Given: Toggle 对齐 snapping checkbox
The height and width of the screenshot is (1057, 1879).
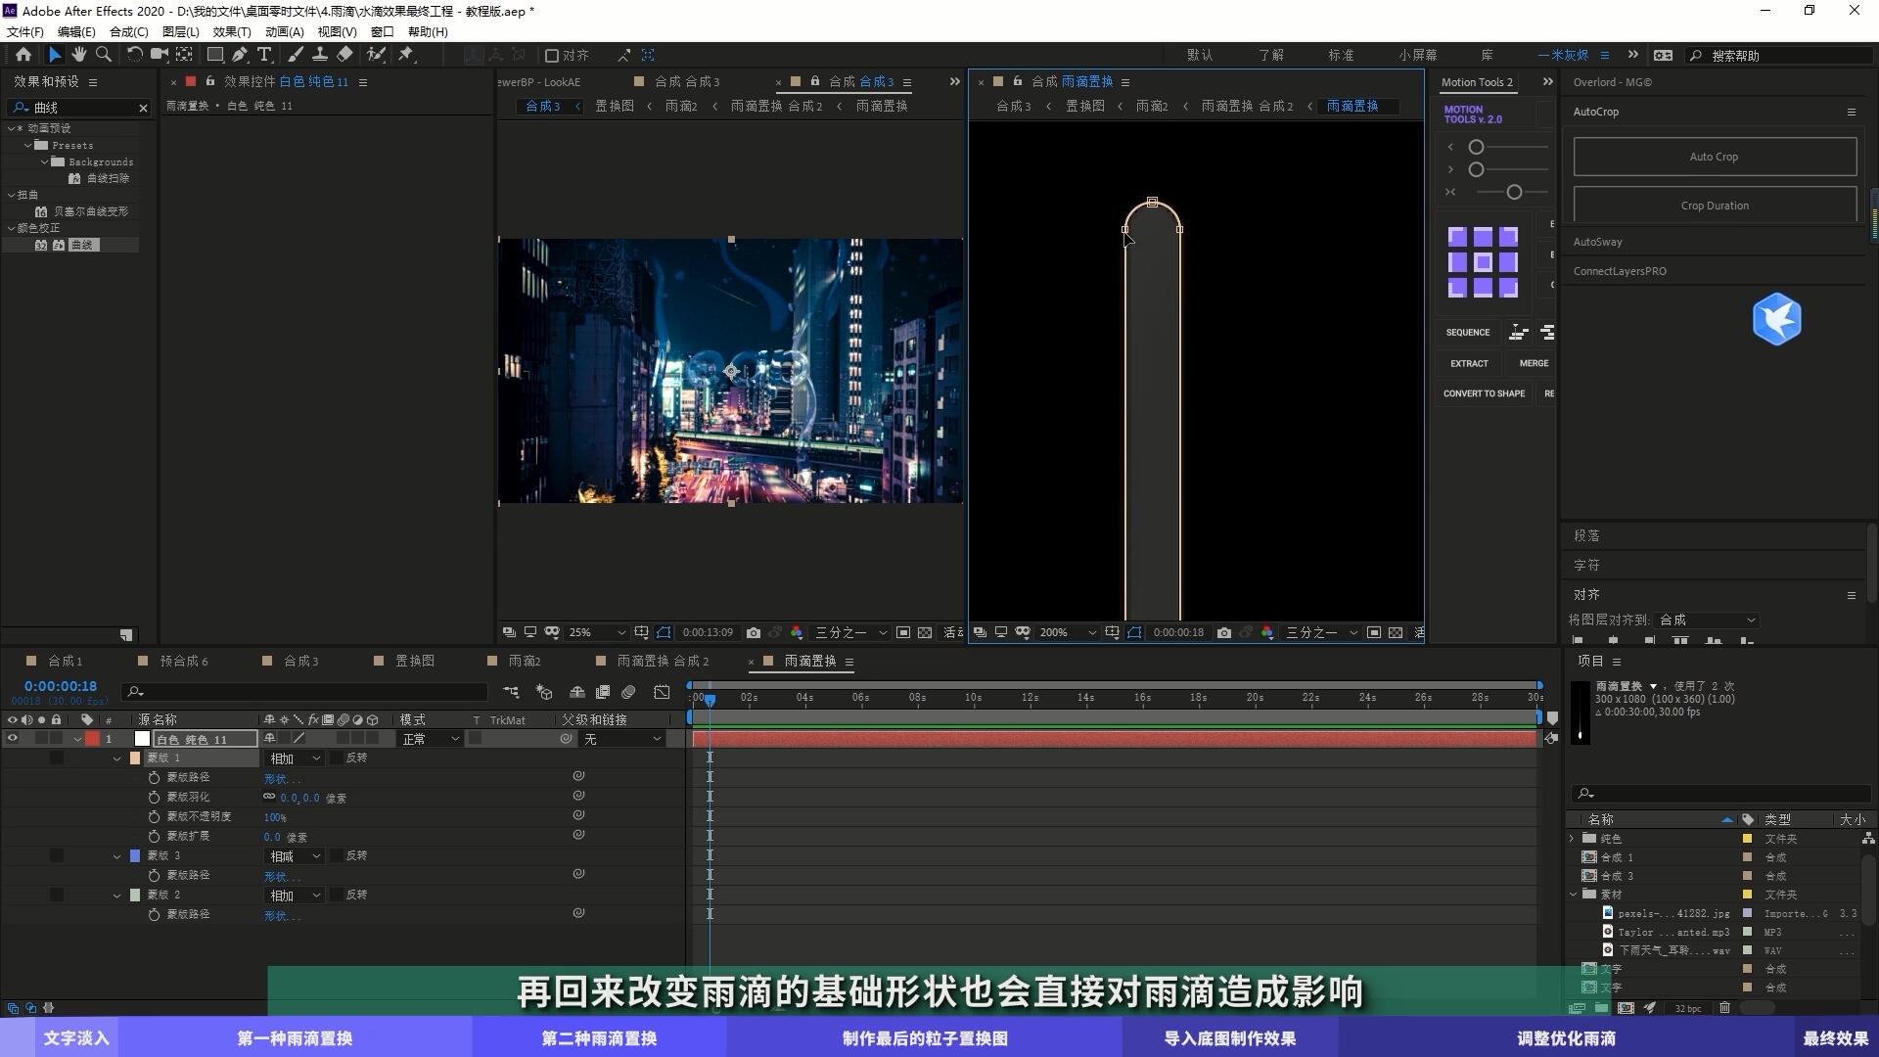Looking at the screenshot, I should (552, 56).
